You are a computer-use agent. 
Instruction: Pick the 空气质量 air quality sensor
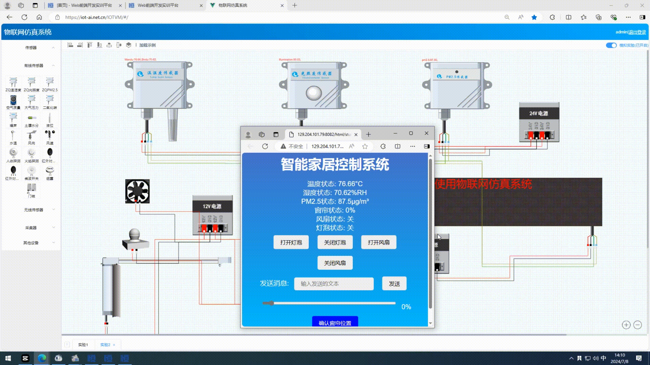point(13,100)
